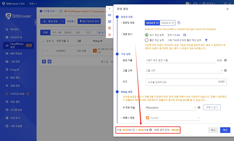Click the info icon next to the cost text
234x141 pixels.
coord(150,130)
